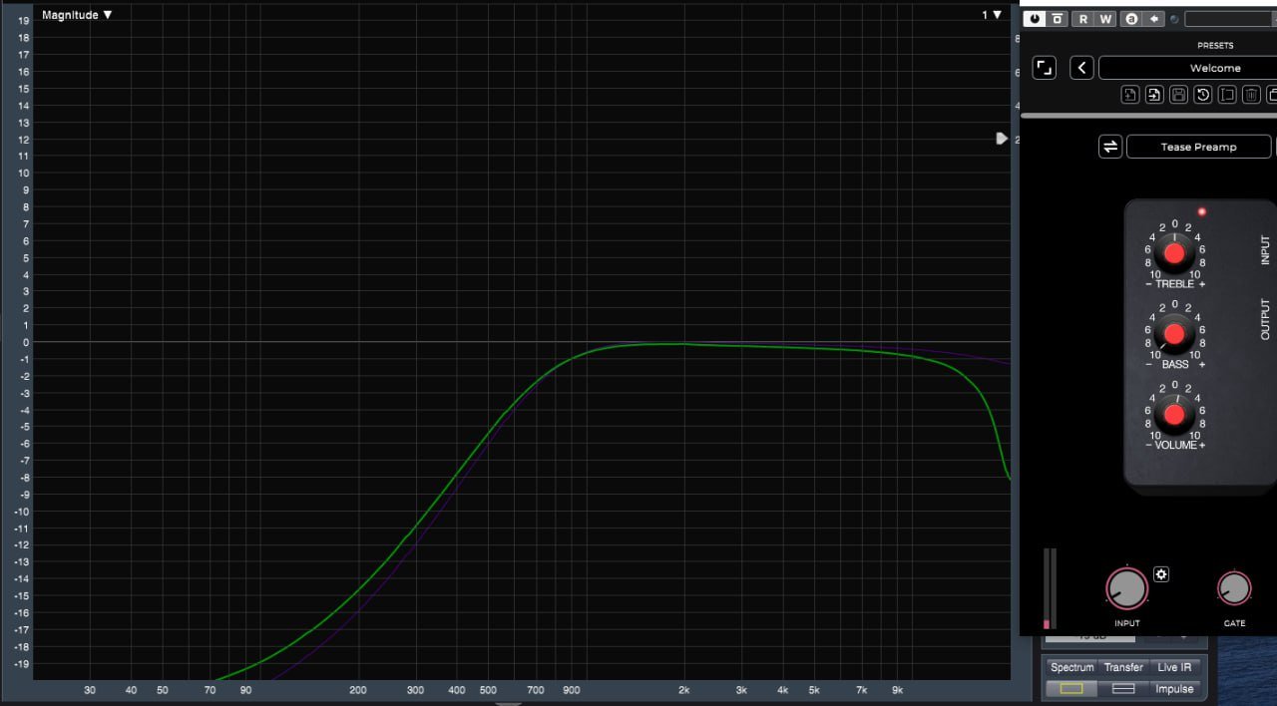This screenshot has height=706, width=1277.
Task: Click the OUTPUT label on the preamp
Action: 1266,319
